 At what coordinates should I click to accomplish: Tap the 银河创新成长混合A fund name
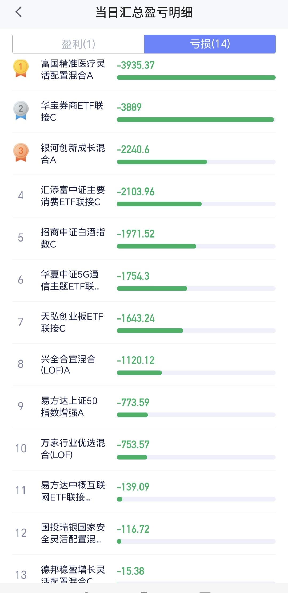click(x=73, y=154)
